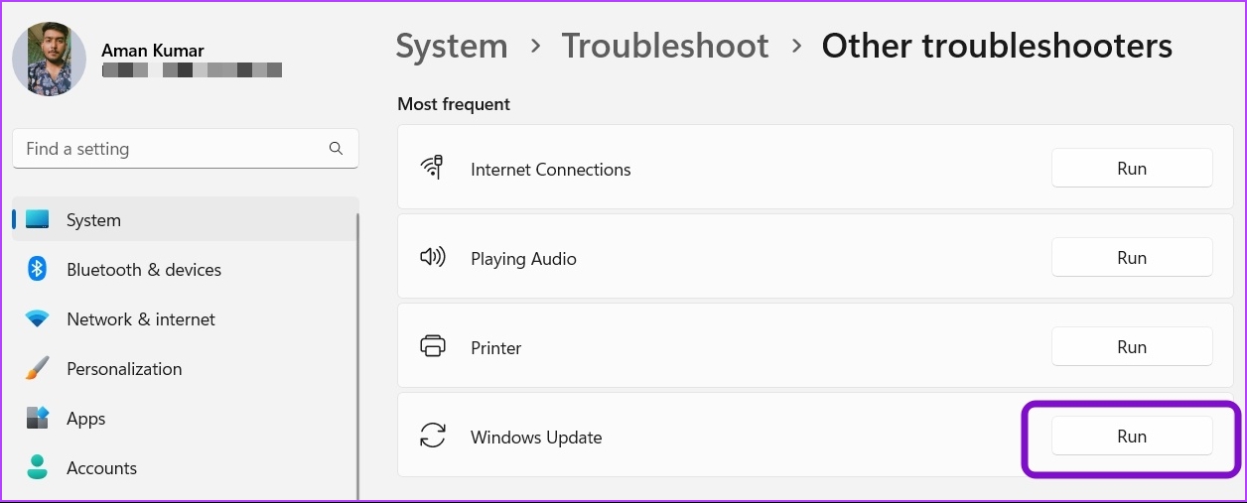
Task: Run the Printer troubleshooter
Action: [x=1132, y=347]
